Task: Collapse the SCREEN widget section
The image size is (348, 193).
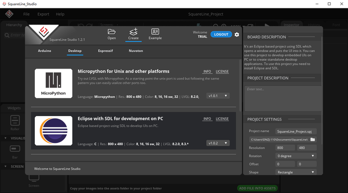Action: [x=5, y=167]
